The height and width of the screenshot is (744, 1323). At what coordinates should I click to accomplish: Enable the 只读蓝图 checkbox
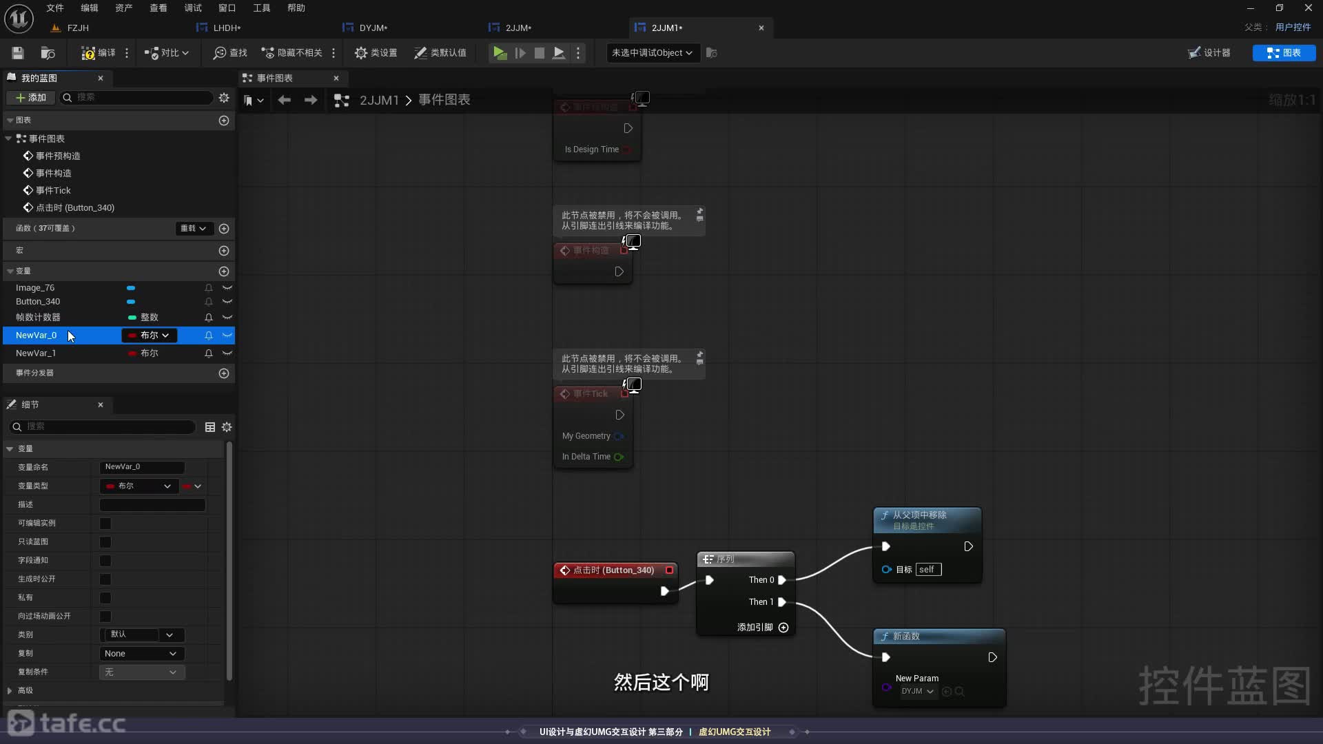[x=105, y=542]
